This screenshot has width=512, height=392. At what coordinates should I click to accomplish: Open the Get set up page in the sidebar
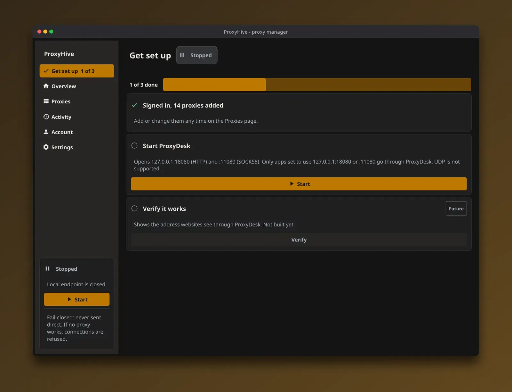(x=76, y=71)
